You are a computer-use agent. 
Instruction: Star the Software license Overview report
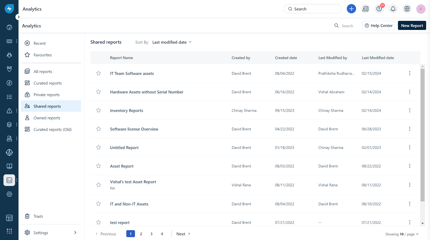[99, 129]
